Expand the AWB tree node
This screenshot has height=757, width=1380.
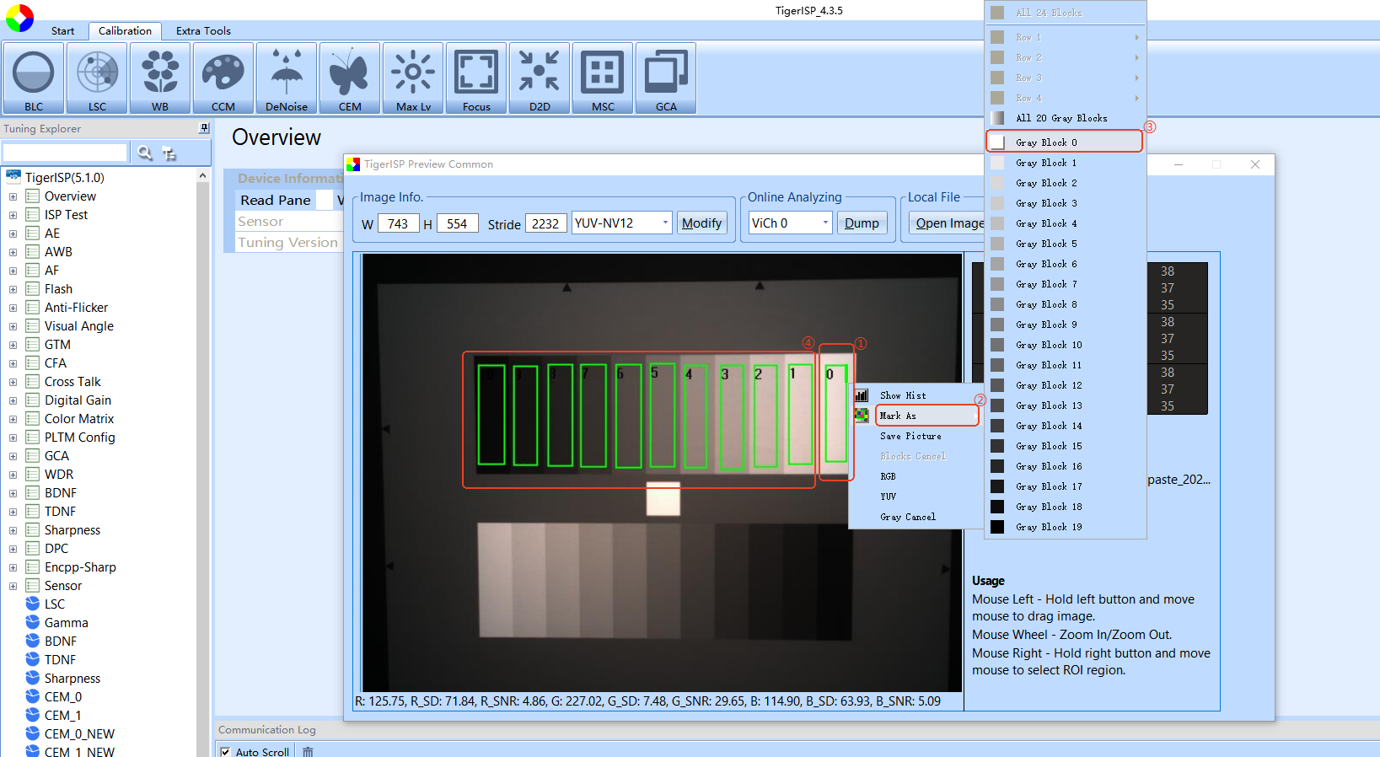(13, 252)
